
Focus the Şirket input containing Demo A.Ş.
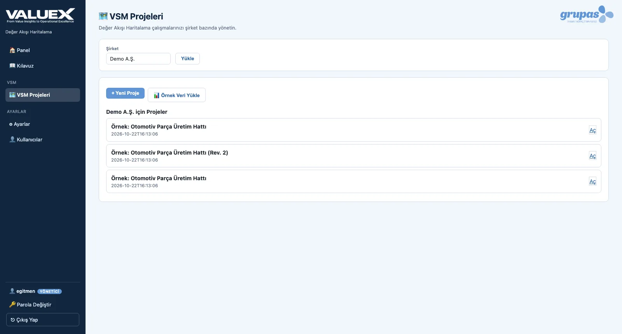[x=138, y=59]
